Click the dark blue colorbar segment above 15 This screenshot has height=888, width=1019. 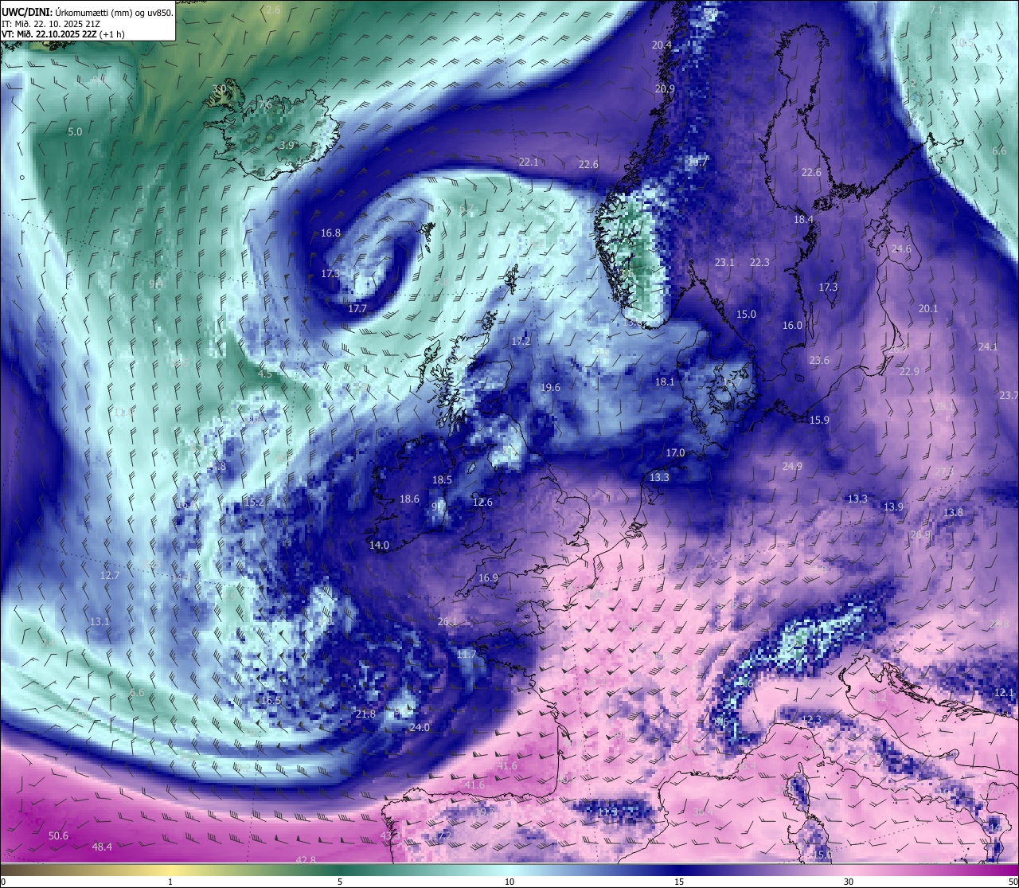click(679, 870)
